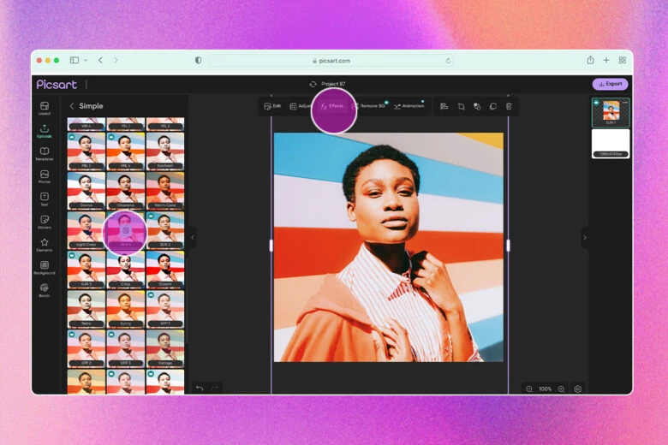
Task: Open the Photos panel
Action: 45,177
